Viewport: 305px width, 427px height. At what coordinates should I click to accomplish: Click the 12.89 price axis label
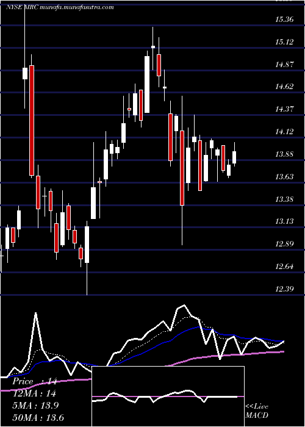(285, 244)
